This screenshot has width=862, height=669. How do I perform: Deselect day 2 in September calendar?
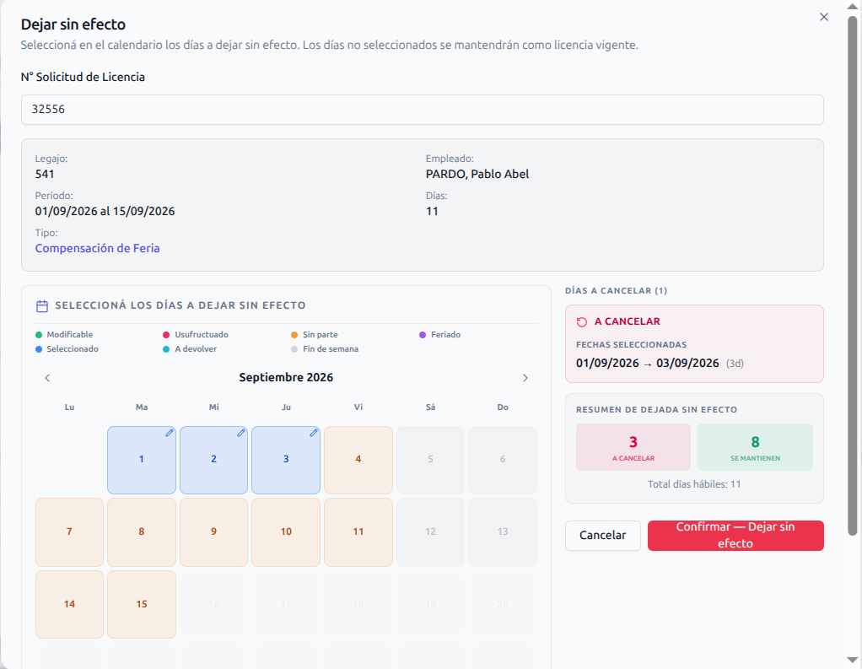pyautogui.click(x=214, y=460)
